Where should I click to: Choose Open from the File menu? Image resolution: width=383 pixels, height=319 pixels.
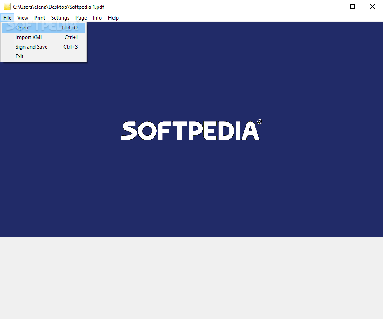pyautogui.click(x=43, y=28)
